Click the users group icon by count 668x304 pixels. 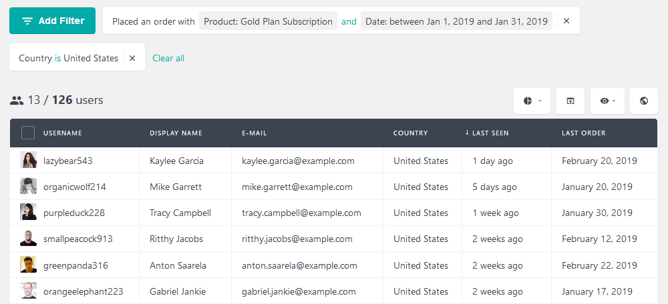click(17, 101)
